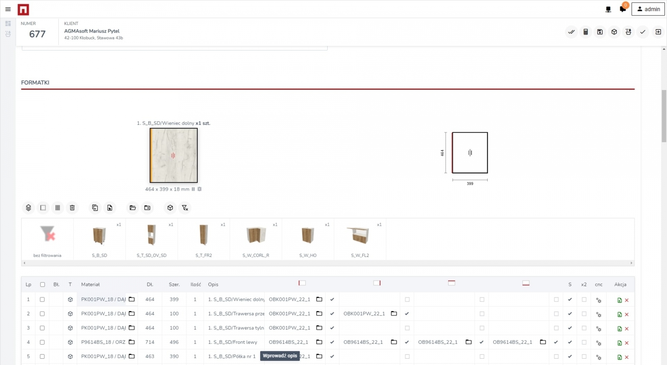Click the trash icon in the formatki toolbar
The width and height of the screenshot is (667, 365).
(x=72, y=208)
